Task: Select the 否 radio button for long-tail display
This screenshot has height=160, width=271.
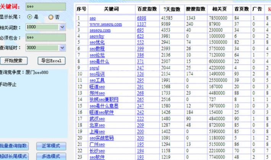Action: click(50, 17)
